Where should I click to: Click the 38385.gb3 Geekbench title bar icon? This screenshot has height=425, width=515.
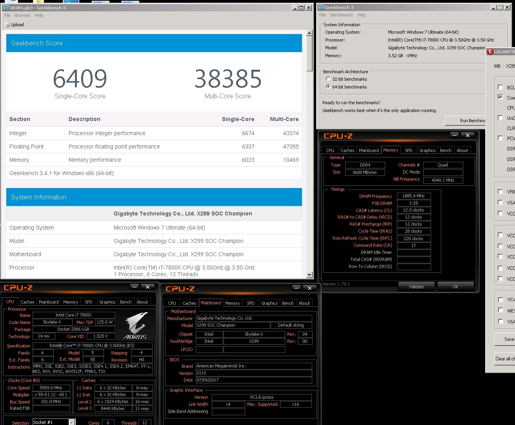[x=5, y=7]
